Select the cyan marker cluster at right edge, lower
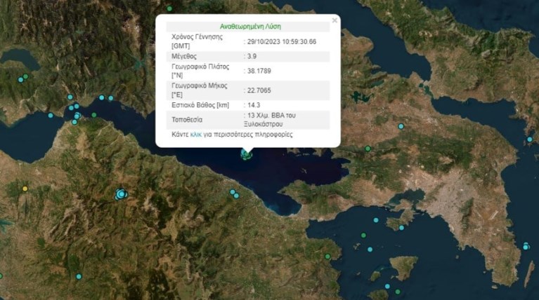This screenshot has height=300, width=539. (x=526, y=246)
